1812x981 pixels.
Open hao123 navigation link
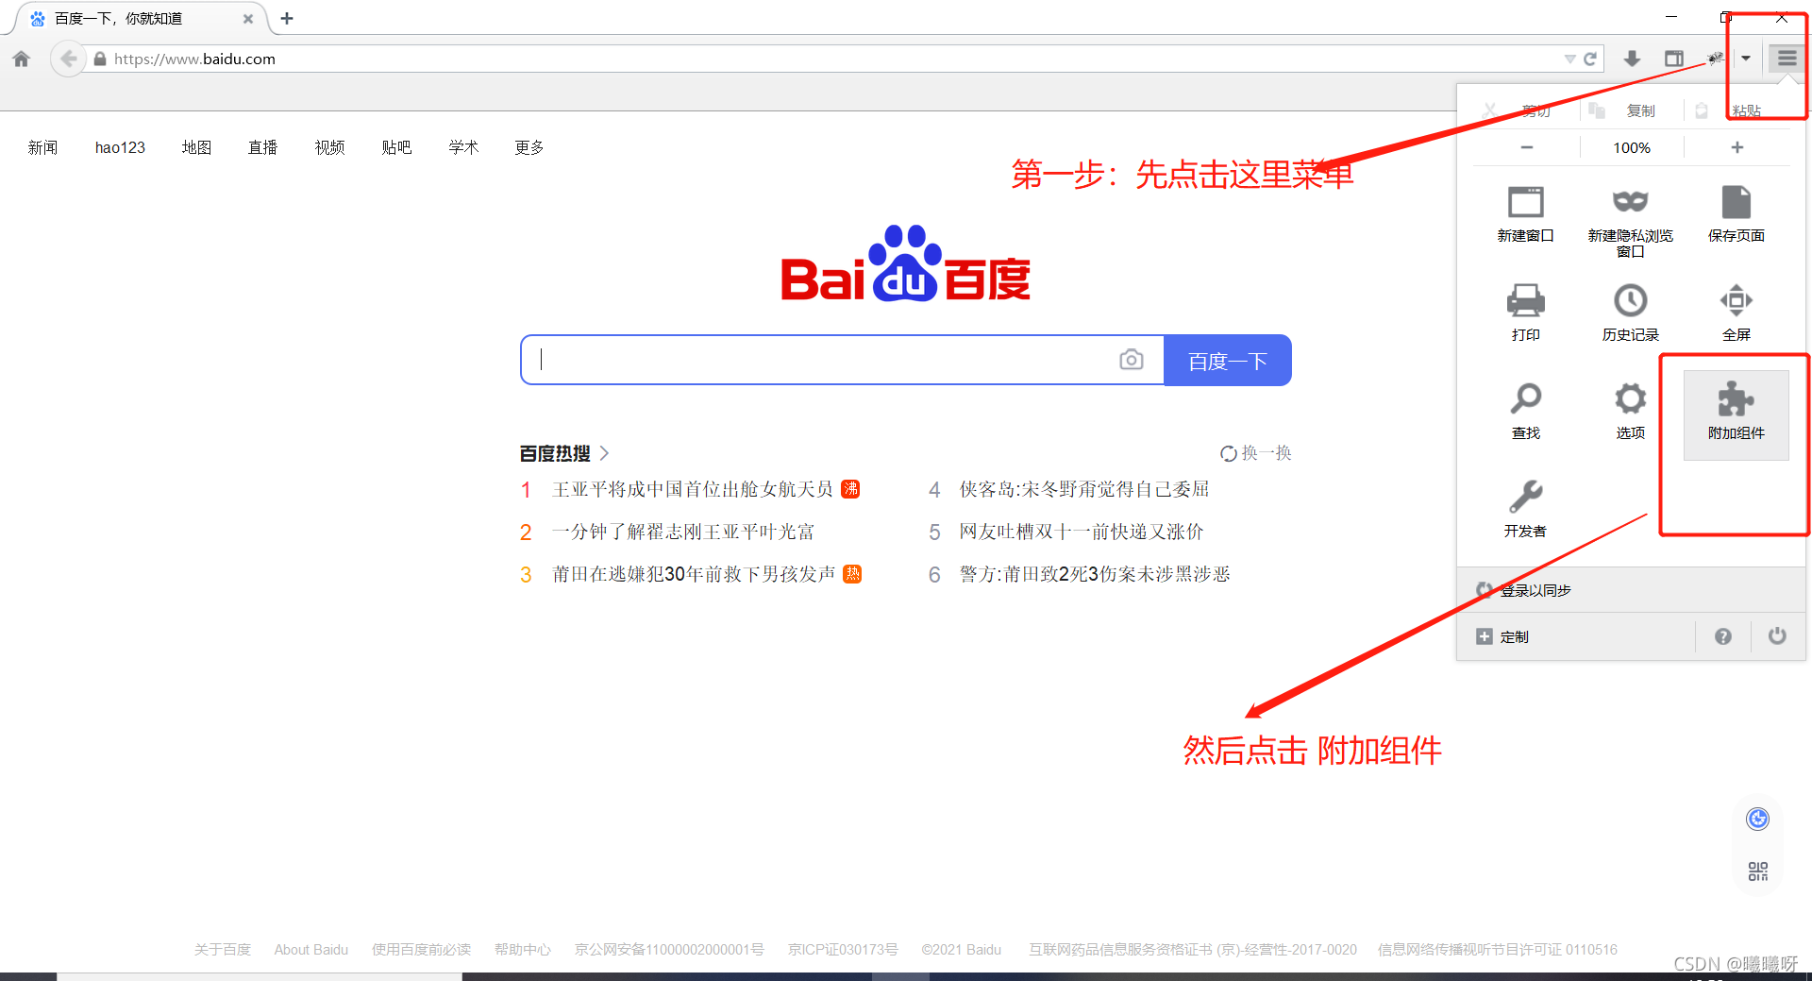(120, 147)
